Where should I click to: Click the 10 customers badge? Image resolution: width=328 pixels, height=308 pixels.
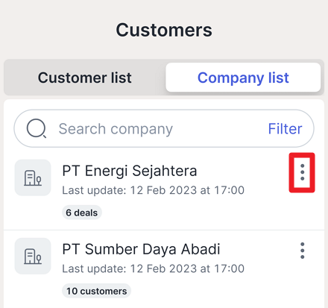[96, 291]
